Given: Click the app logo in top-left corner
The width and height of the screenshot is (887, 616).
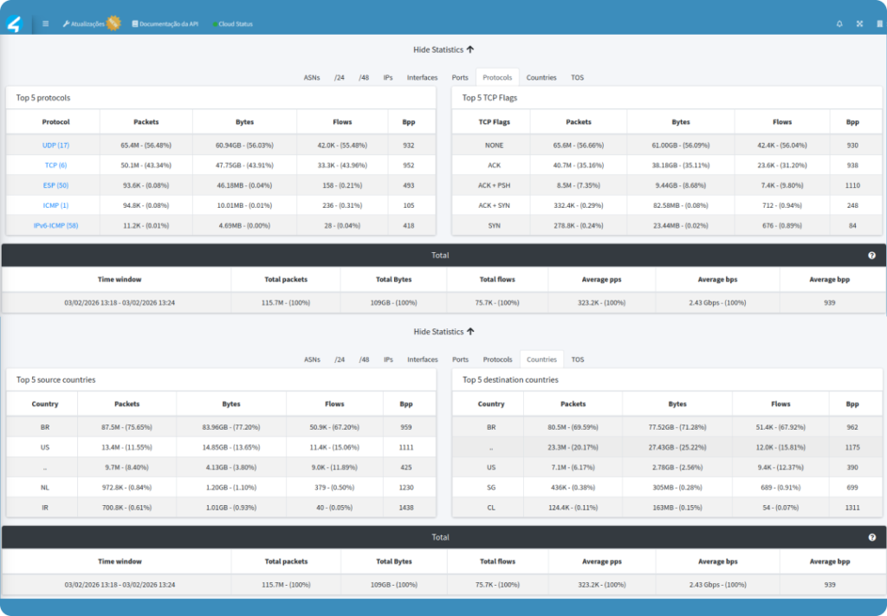Looking at the screenshot, I should point(14,23).
